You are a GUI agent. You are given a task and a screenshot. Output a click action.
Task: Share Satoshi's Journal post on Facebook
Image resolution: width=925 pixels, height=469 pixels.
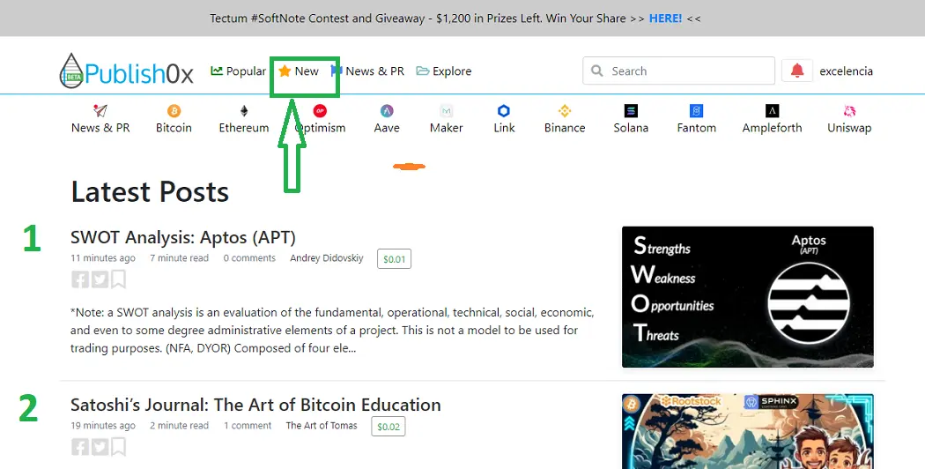(79, 447)
